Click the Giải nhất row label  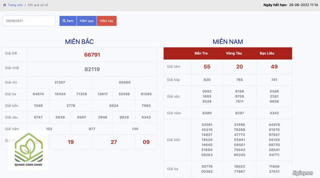click(12, 68)
